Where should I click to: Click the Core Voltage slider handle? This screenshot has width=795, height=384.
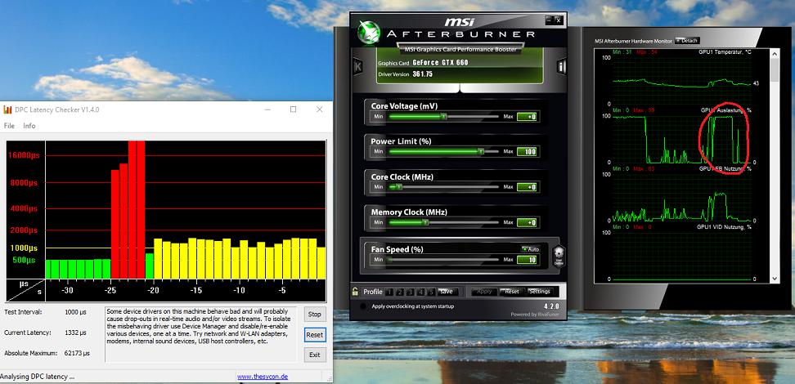443,117
